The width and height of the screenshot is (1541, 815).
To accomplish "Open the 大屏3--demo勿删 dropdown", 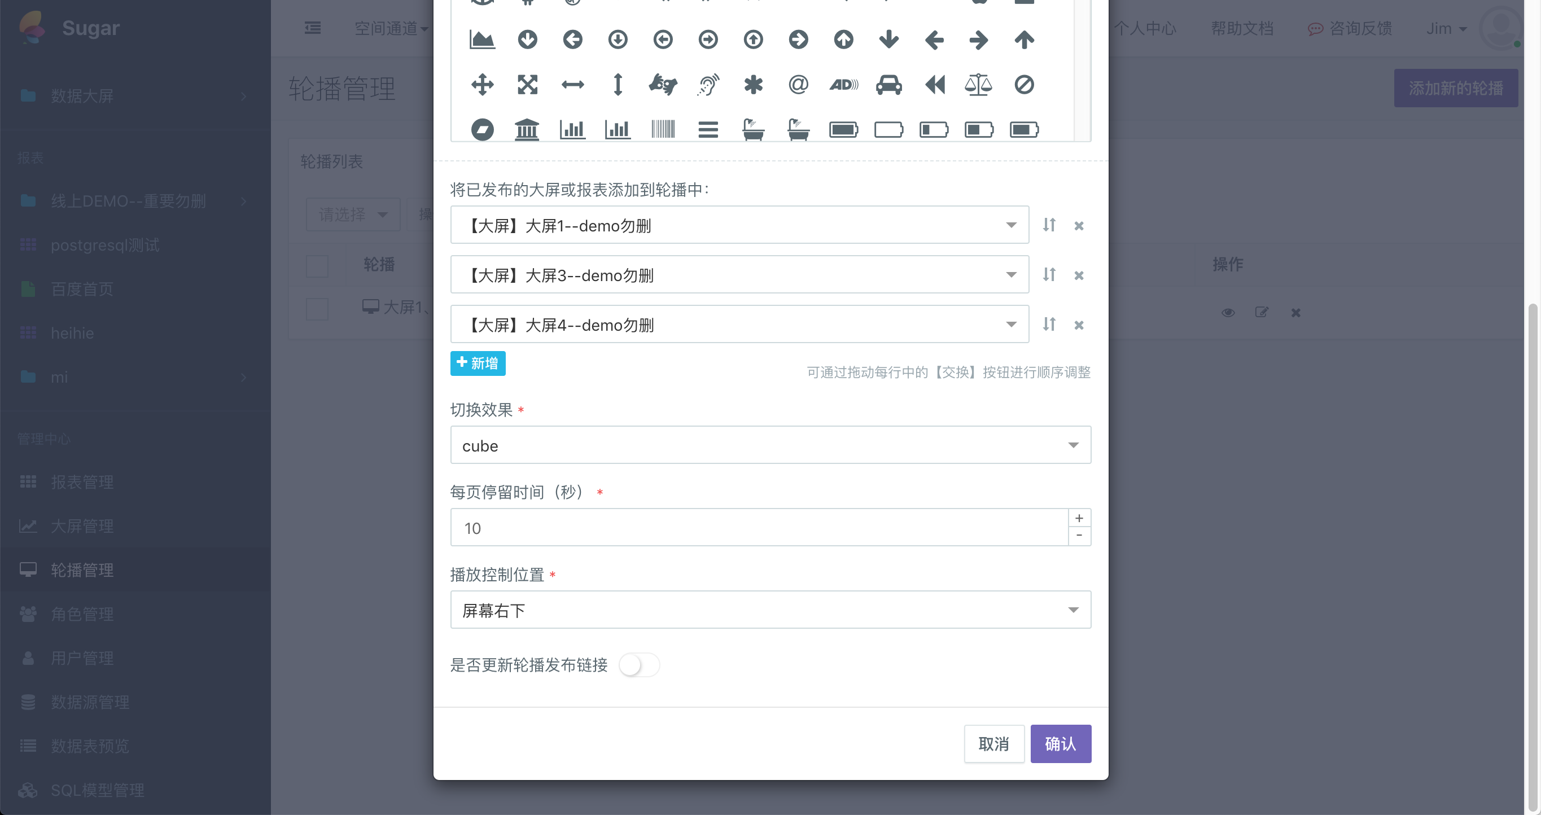I will click(739, 274).
